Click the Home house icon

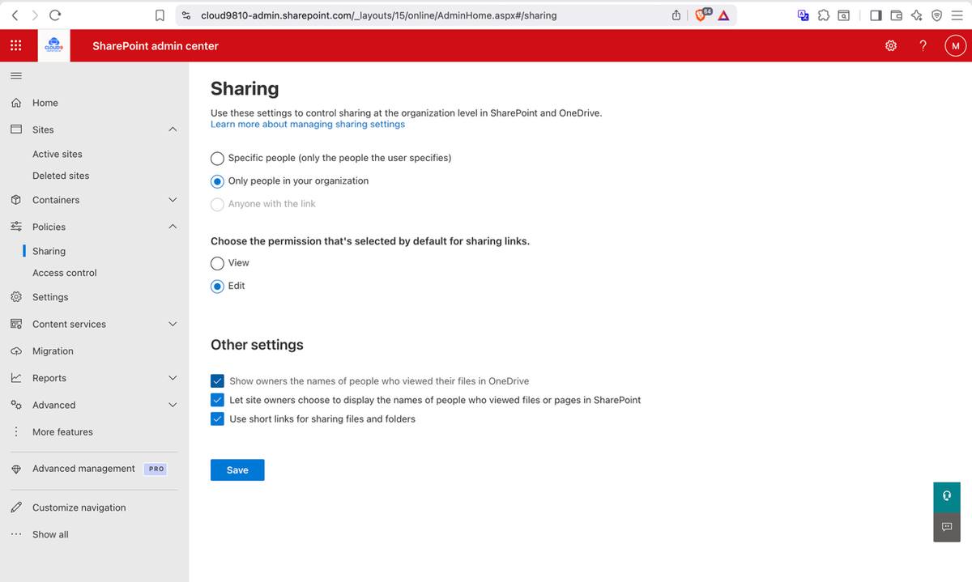click(15, 103)
